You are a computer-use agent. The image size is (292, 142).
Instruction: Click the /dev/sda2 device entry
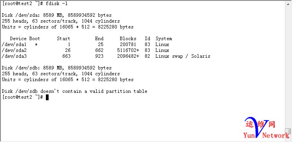pos(14,50)
